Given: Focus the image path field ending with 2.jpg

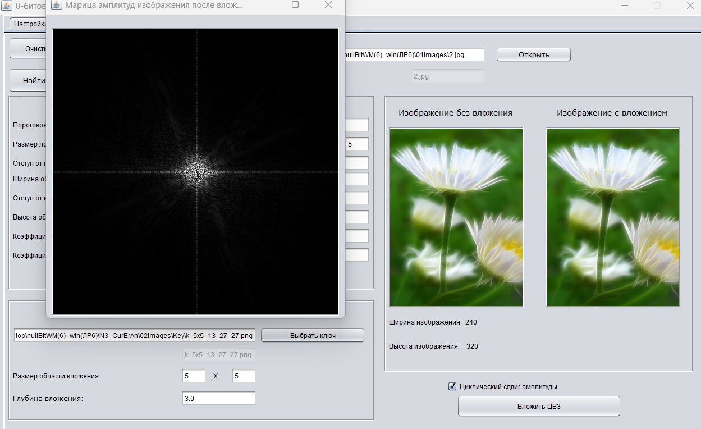Looking at the screenshot, I should [x=414, y=54].
